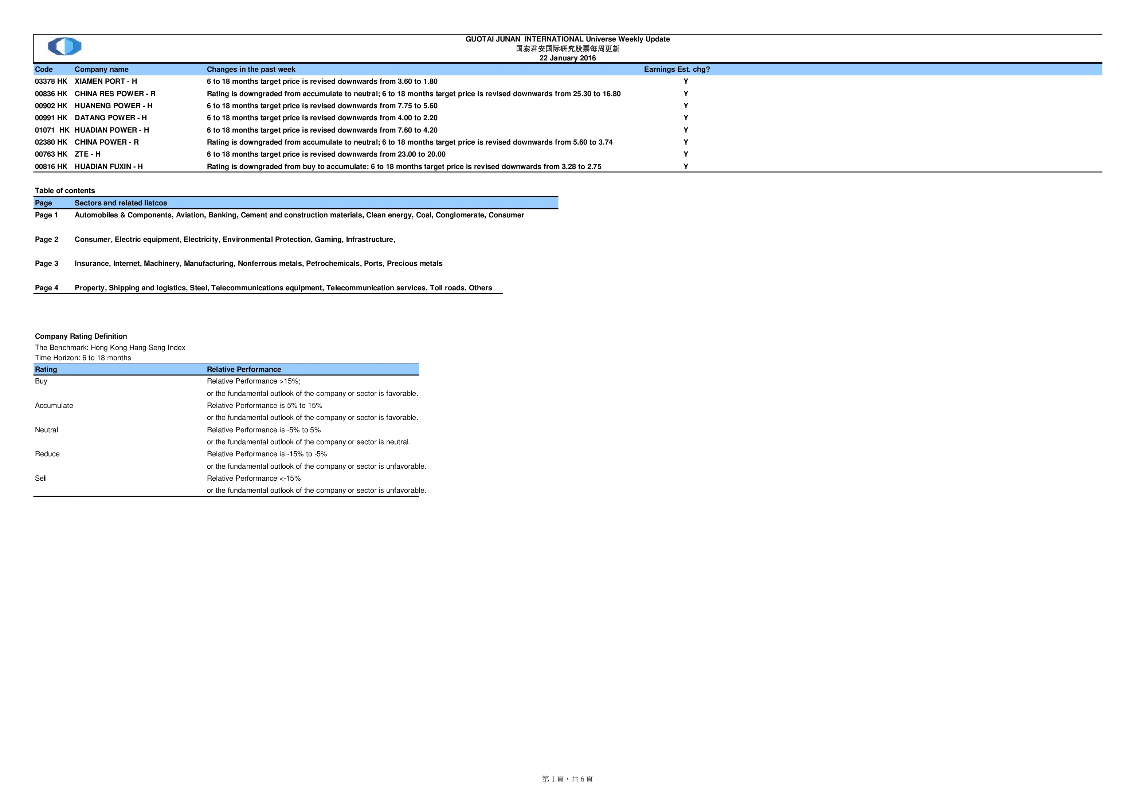Screen dimensions: 1136x803
Task: Select code 00902 HK
Action: [51, 106]
